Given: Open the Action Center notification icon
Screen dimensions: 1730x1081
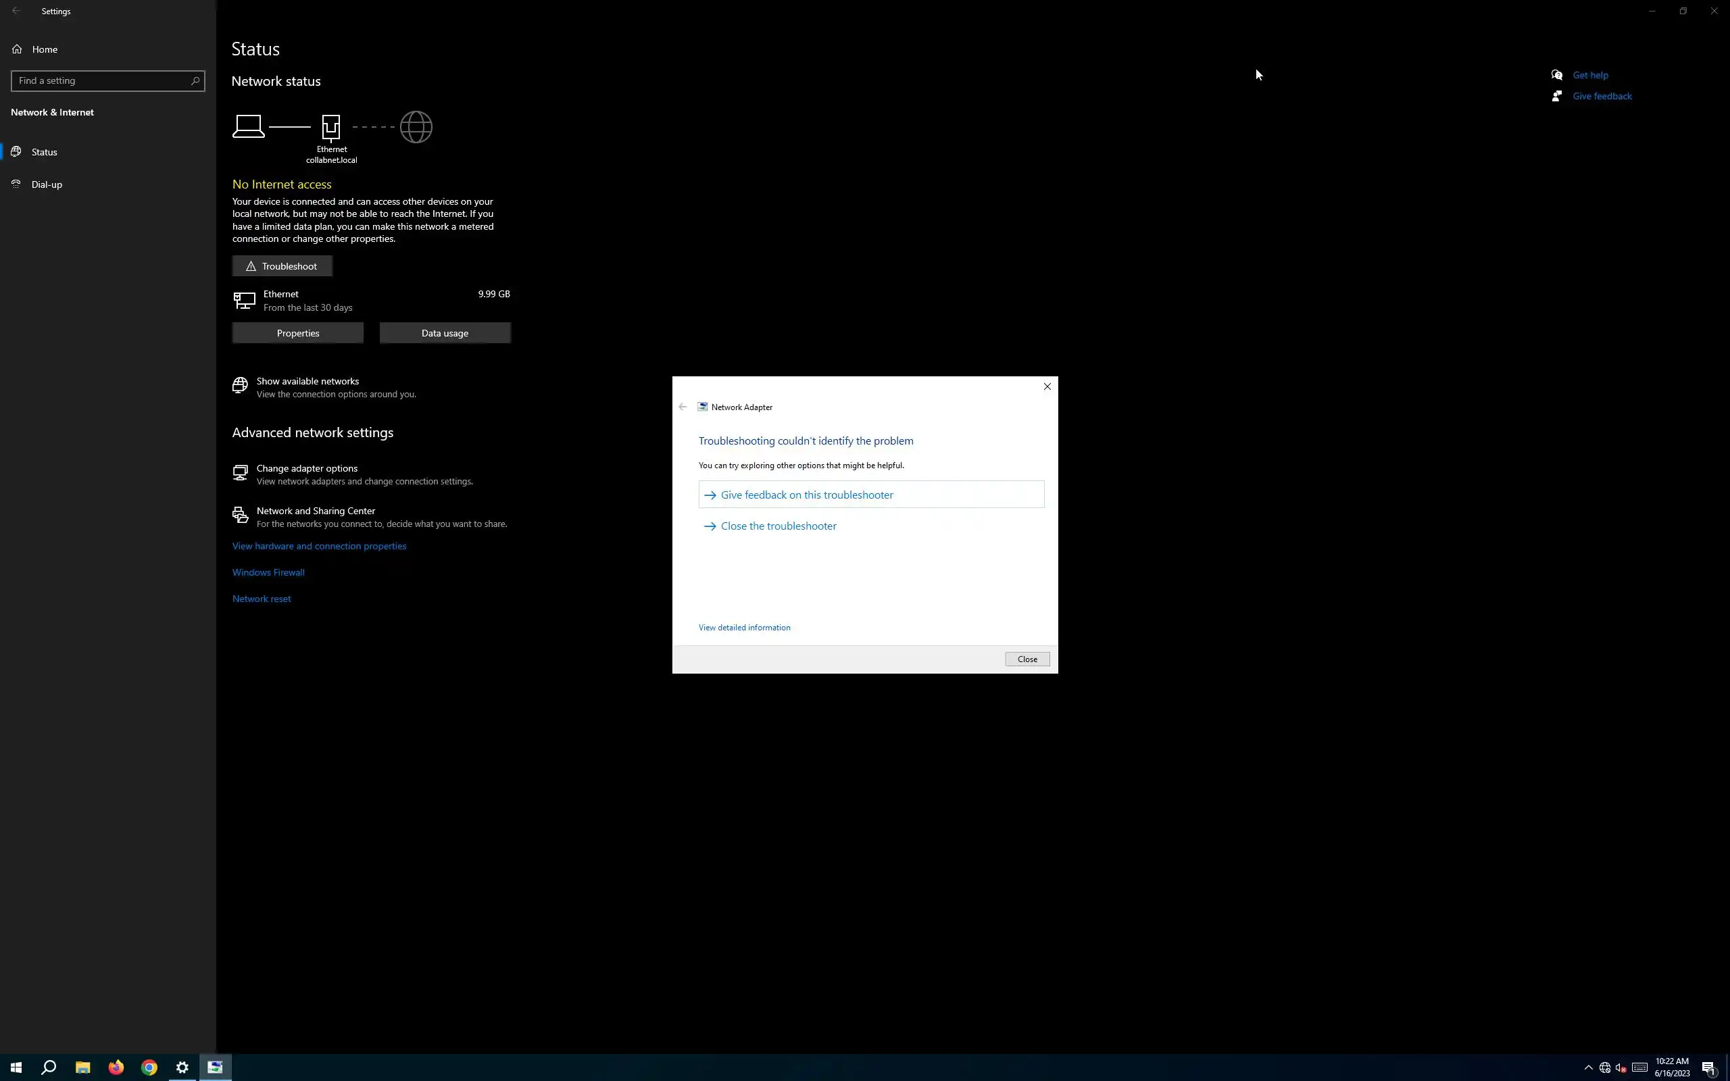Looking at the screenshot, I should [x=1708, y=1067].
